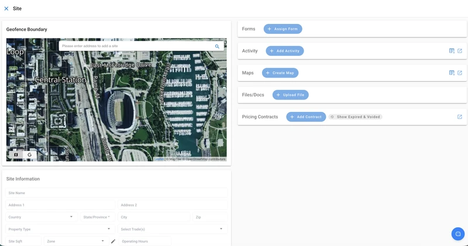Open the Leaflet attribution link
The height and width of the screenshot is (246, 468).
159,159
